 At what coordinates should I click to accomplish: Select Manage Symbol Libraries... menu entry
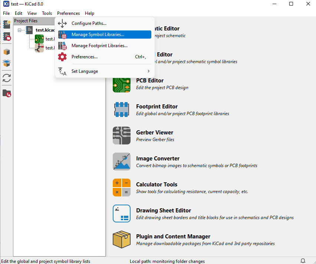pyautogui.click(x=104, y=35)
